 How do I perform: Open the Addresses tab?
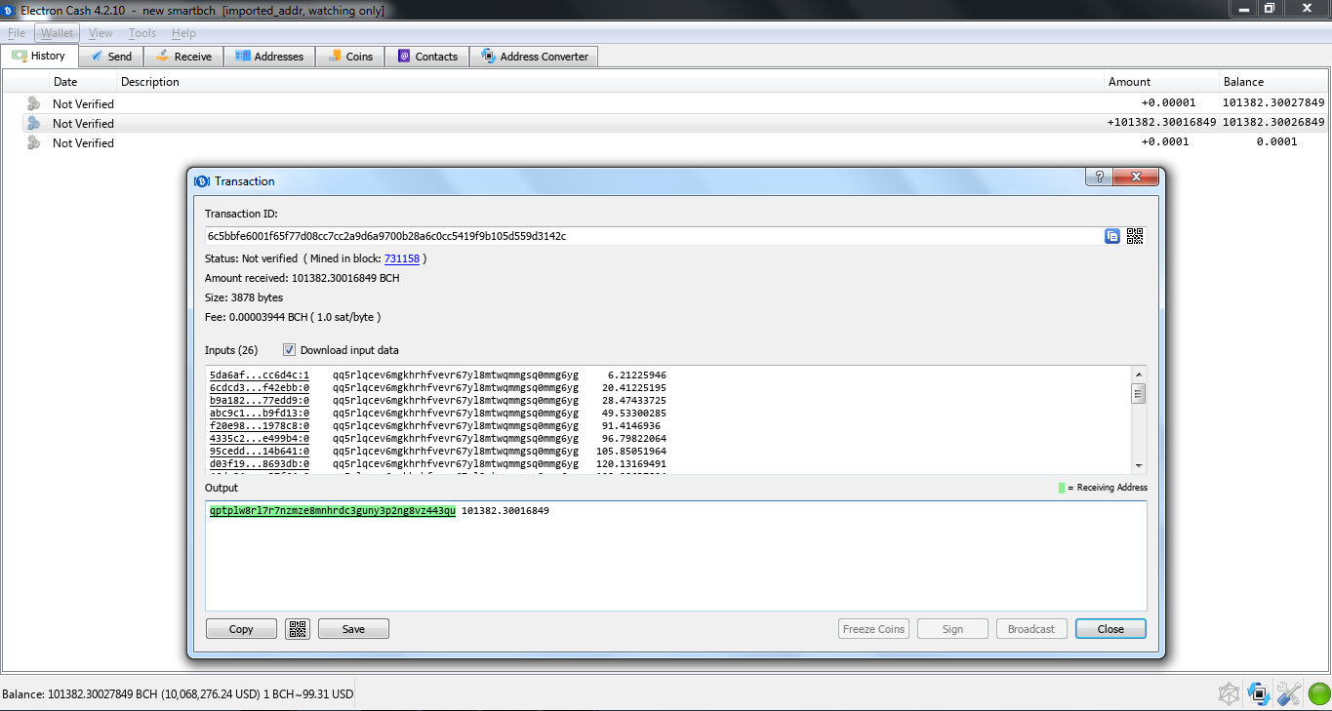(x=269, y=57)
